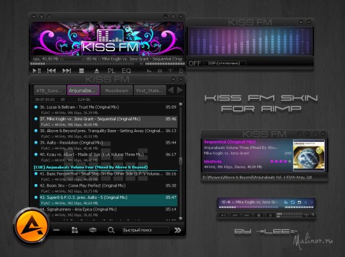Toggle play/pause in the mini player

pos(223,215)
